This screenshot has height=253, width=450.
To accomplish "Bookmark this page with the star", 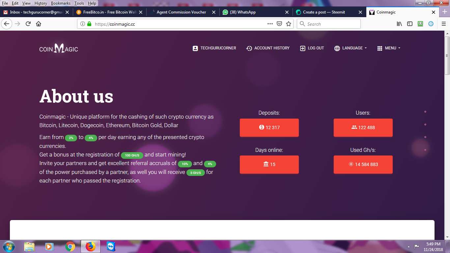I will pos(289,24).
